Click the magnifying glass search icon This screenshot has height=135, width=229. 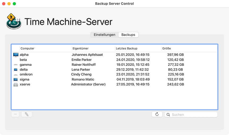[x=168, y=115]
